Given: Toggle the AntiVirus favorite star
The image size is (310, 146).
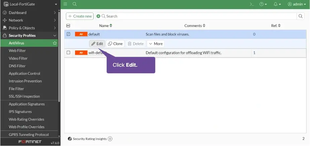Looking at the screenshot, I should click(x=55, y=43).
